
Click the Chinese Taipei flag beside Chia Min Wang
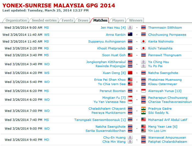(130, 142)
